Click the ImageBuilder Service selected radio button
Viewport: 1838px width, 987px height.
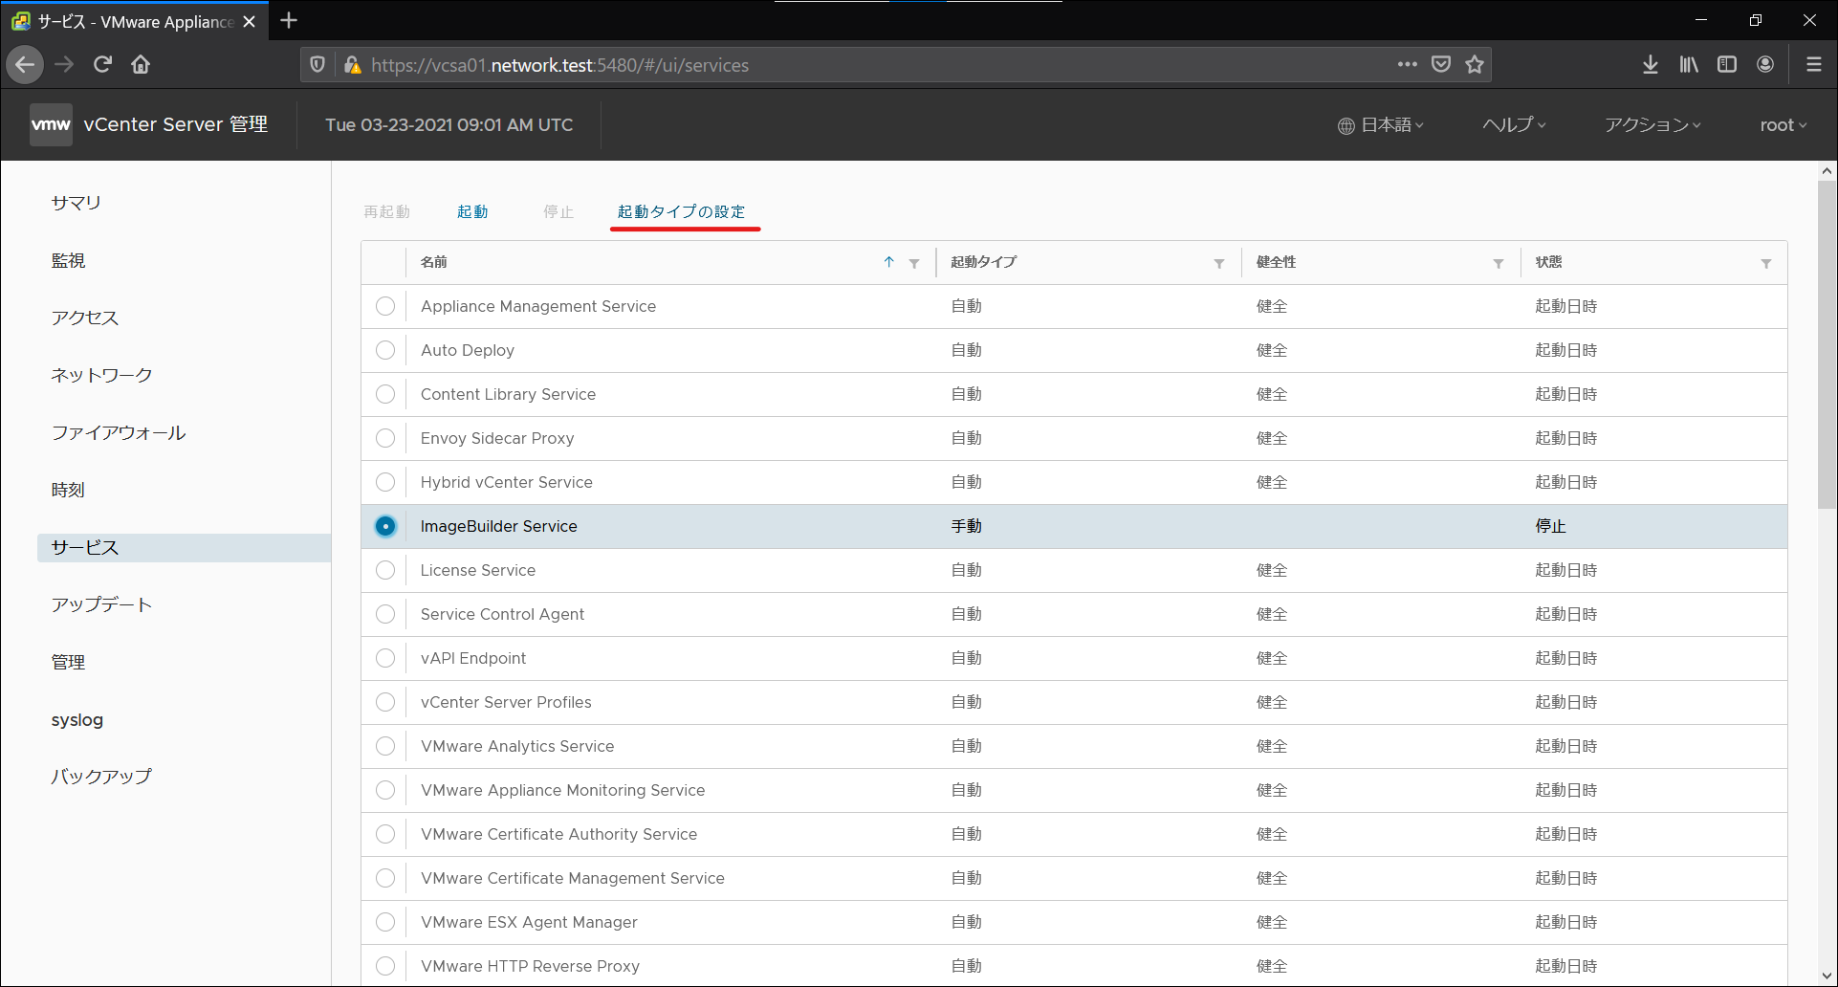pos(385,526)
